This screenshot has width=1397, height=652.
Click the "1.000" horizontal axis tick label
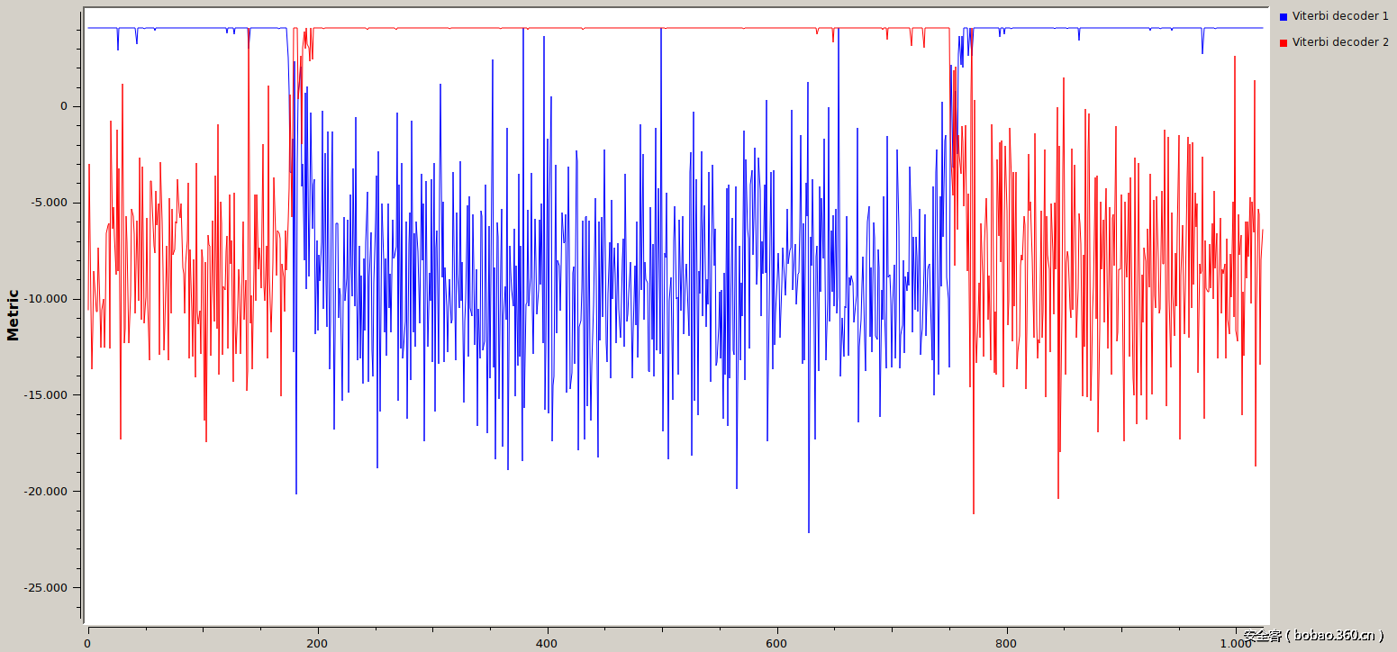click(x=1236, y=644)
